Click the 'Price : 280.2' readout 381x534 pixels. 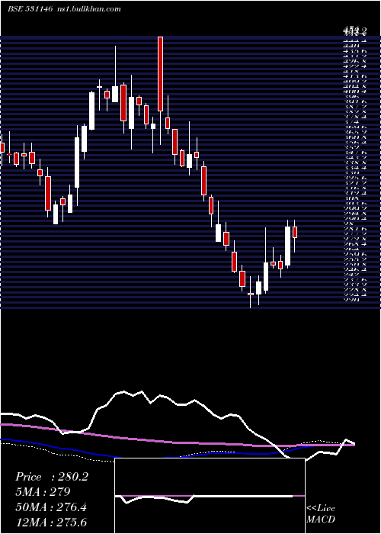pyautogui.click(x=52, y=477)
